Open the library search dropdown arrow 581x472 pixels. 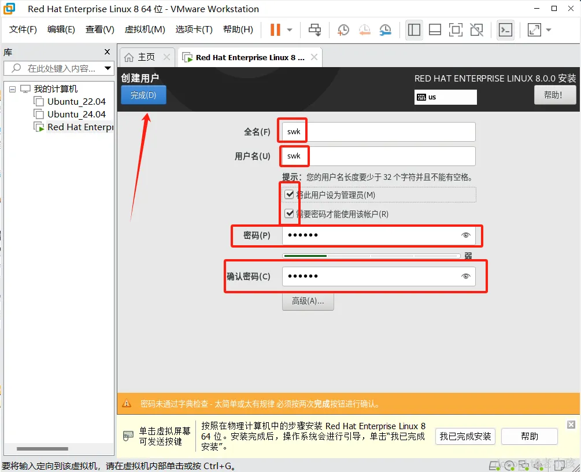point(108,68)
